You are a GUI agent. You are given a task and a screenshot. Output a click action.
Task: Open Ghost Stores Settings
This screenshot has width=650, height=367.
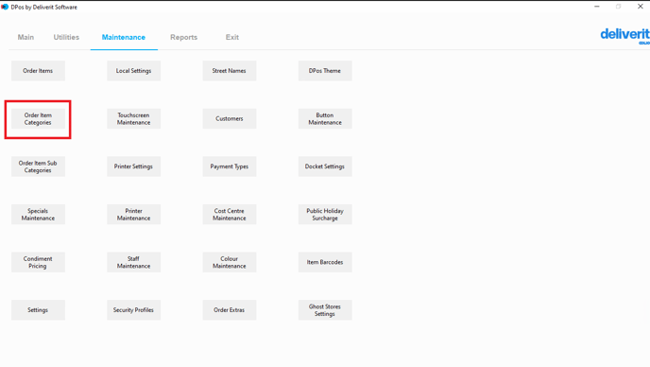coord(325,310)
